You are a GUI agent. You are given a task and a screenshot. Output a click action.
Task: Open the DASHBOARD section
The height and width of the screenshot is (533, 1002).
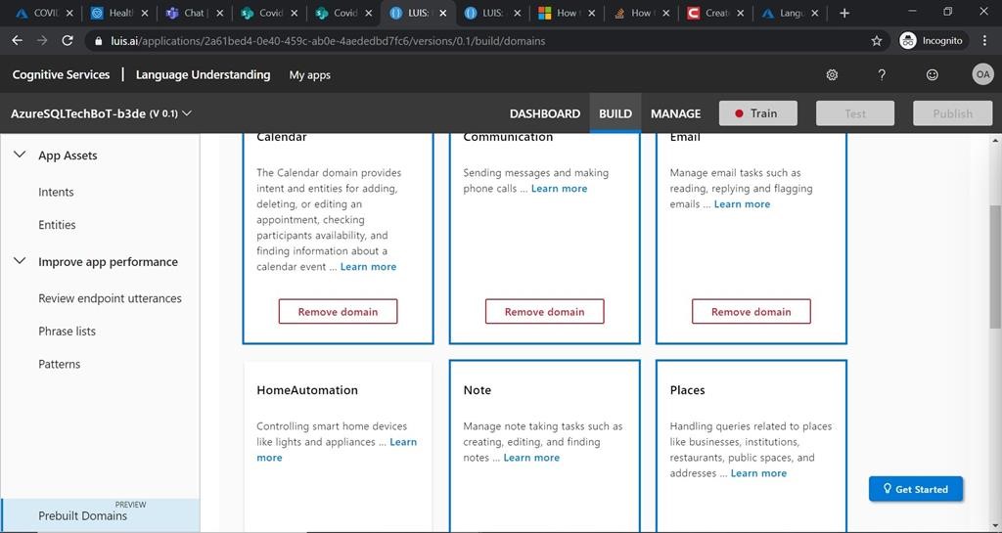click(x=544, y=113)
